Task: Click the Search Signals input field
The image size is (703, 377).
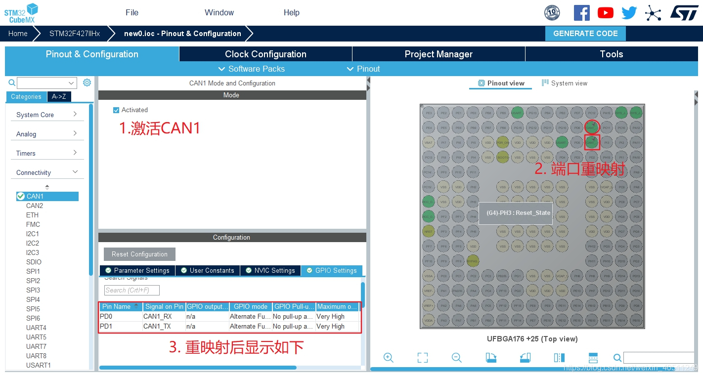Action: tap(132, 291)
